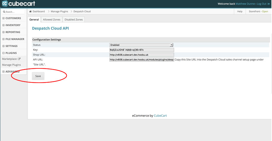Click the Dashboard home icon
Screen dimensions: 272x141
click(30, 11)
